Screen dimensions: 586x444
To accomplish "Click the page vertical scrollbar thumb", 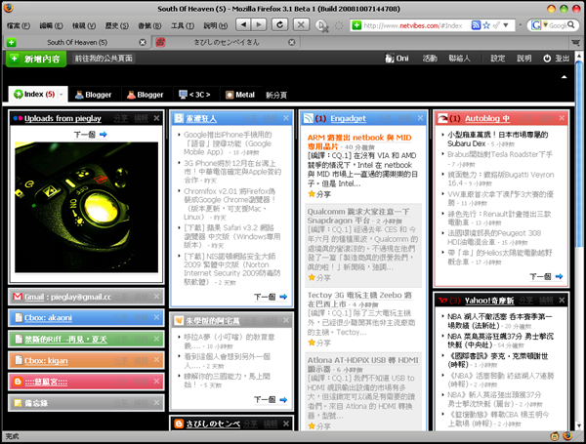I will point(579,153).
